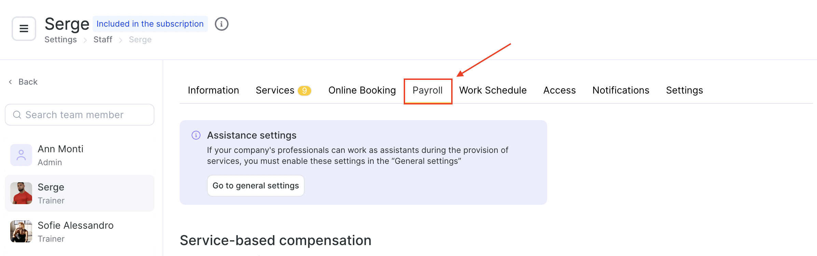Click the Assistance settings info icon
817x256 pixels.
coord(196,135)
